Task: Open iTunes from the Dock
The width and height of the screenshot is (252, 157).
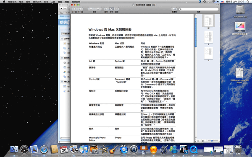Action: click(84, 149)
